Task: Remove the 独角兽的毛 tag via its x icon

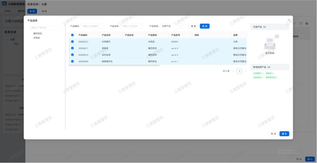Action: click(x=276, y=78)
